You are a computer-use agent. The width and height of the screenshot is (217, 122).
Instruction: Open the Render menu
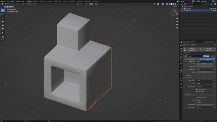pos(12,1)
